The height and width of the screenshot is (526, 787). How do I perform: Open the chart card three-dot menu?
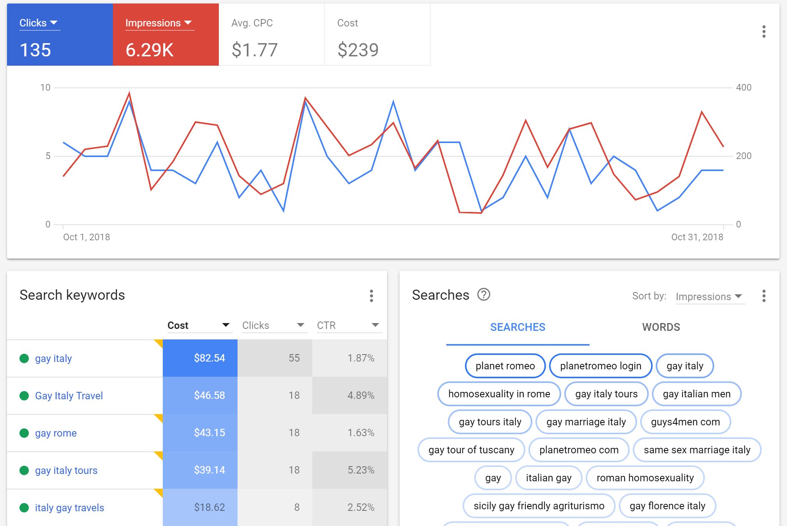pyautogui.click(x=764, y=31)
